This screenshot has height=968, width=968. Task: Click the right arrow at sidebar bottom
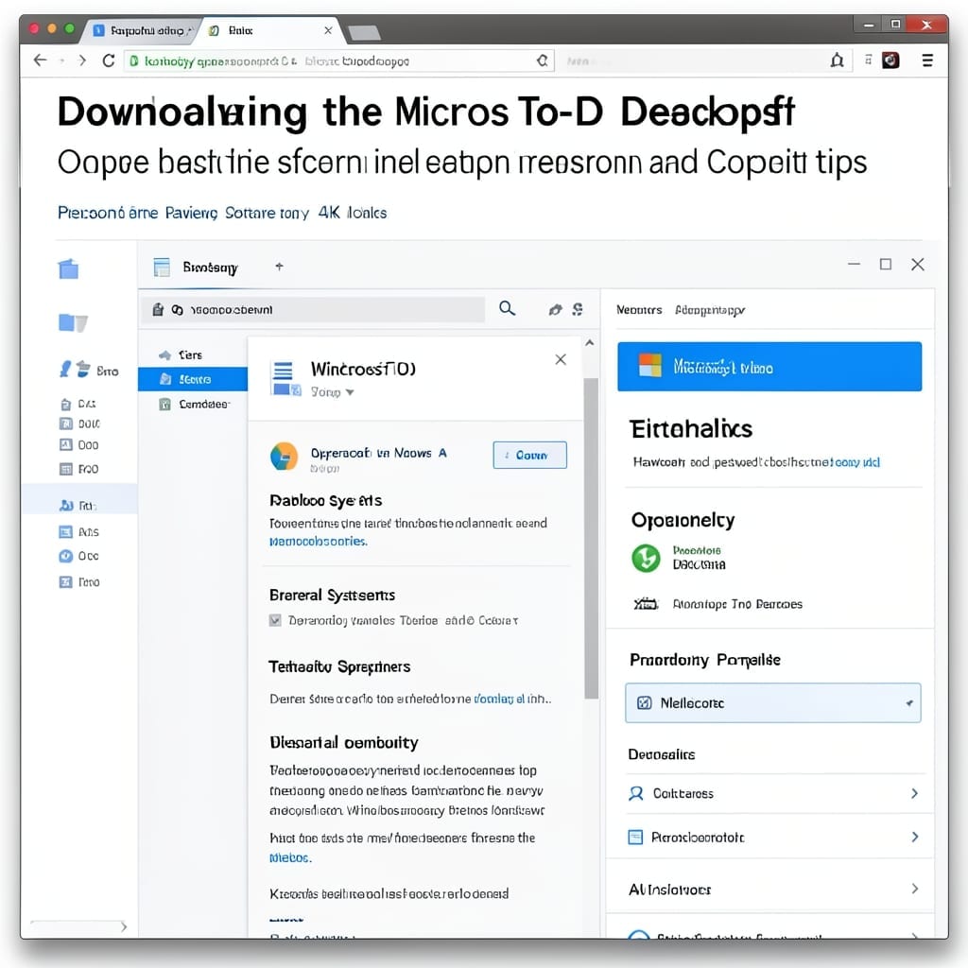[x=124, y=926]
